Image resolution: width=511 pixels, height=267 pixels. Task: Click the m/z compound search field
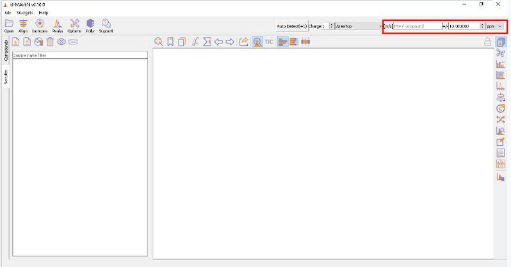coord(418,26)
